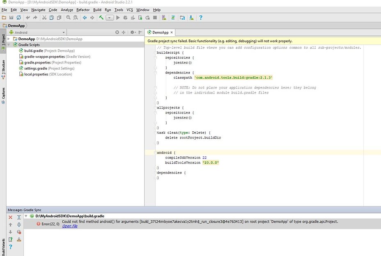Open the Build menu
Image resolution: width=381 pixels, height=256 pixels.
(x=97, y=10)
